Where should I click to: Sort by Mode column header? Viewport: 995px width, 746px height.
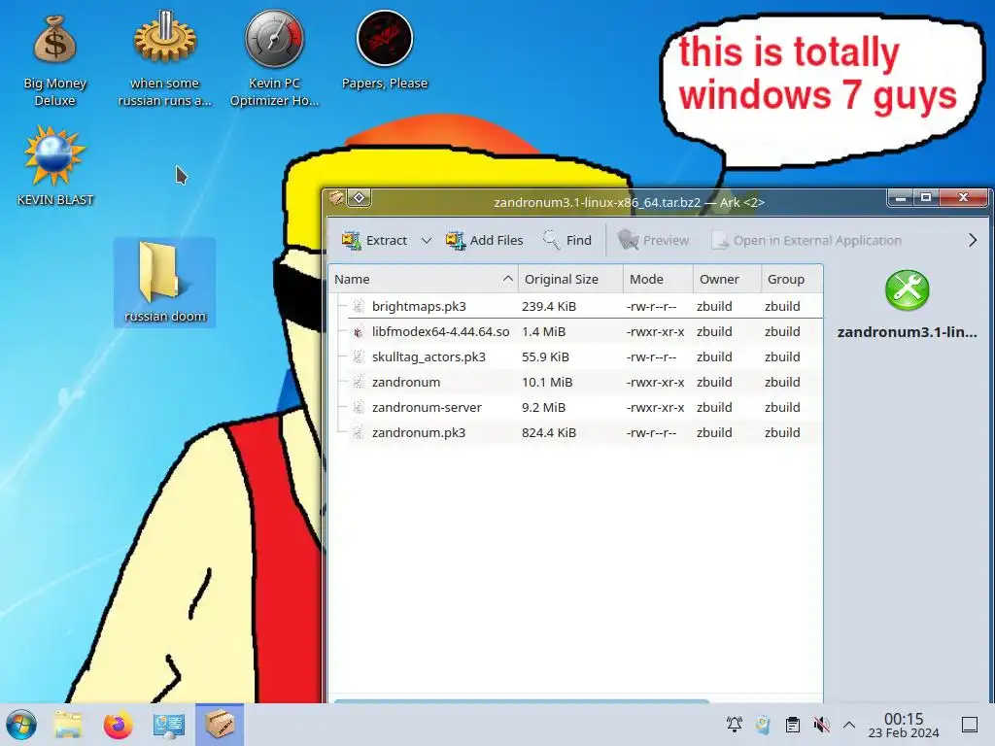[x=658, y=279]
